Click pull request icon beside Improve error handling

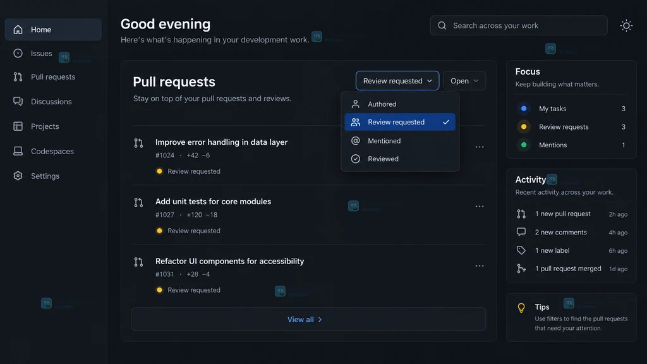(138, 143)
